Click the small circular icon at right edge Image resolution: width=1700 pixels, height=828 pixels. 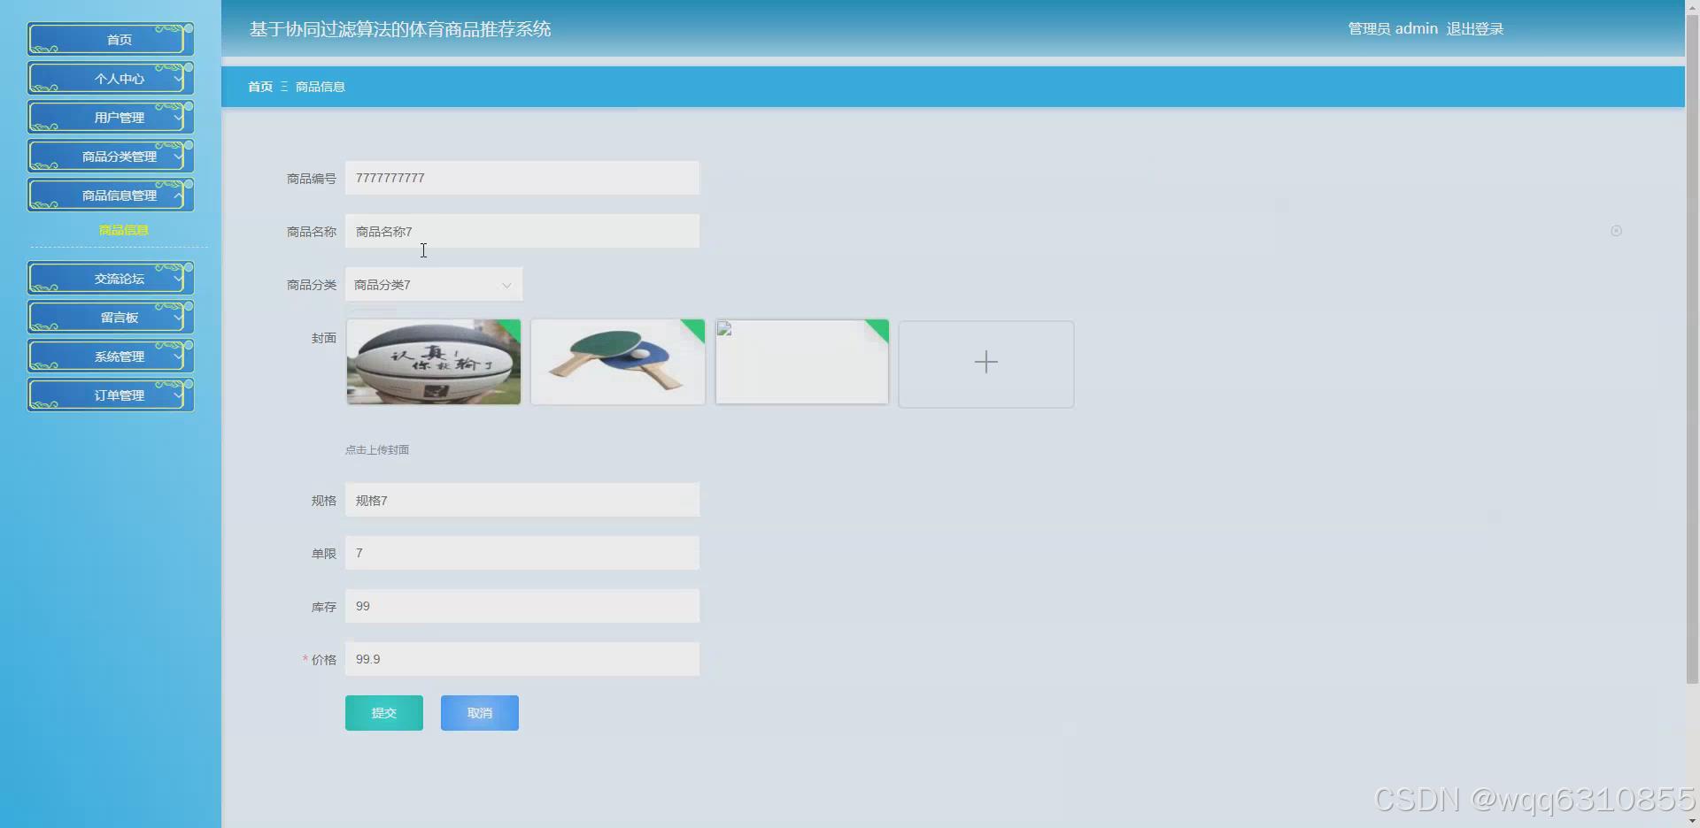[1616, 231]
